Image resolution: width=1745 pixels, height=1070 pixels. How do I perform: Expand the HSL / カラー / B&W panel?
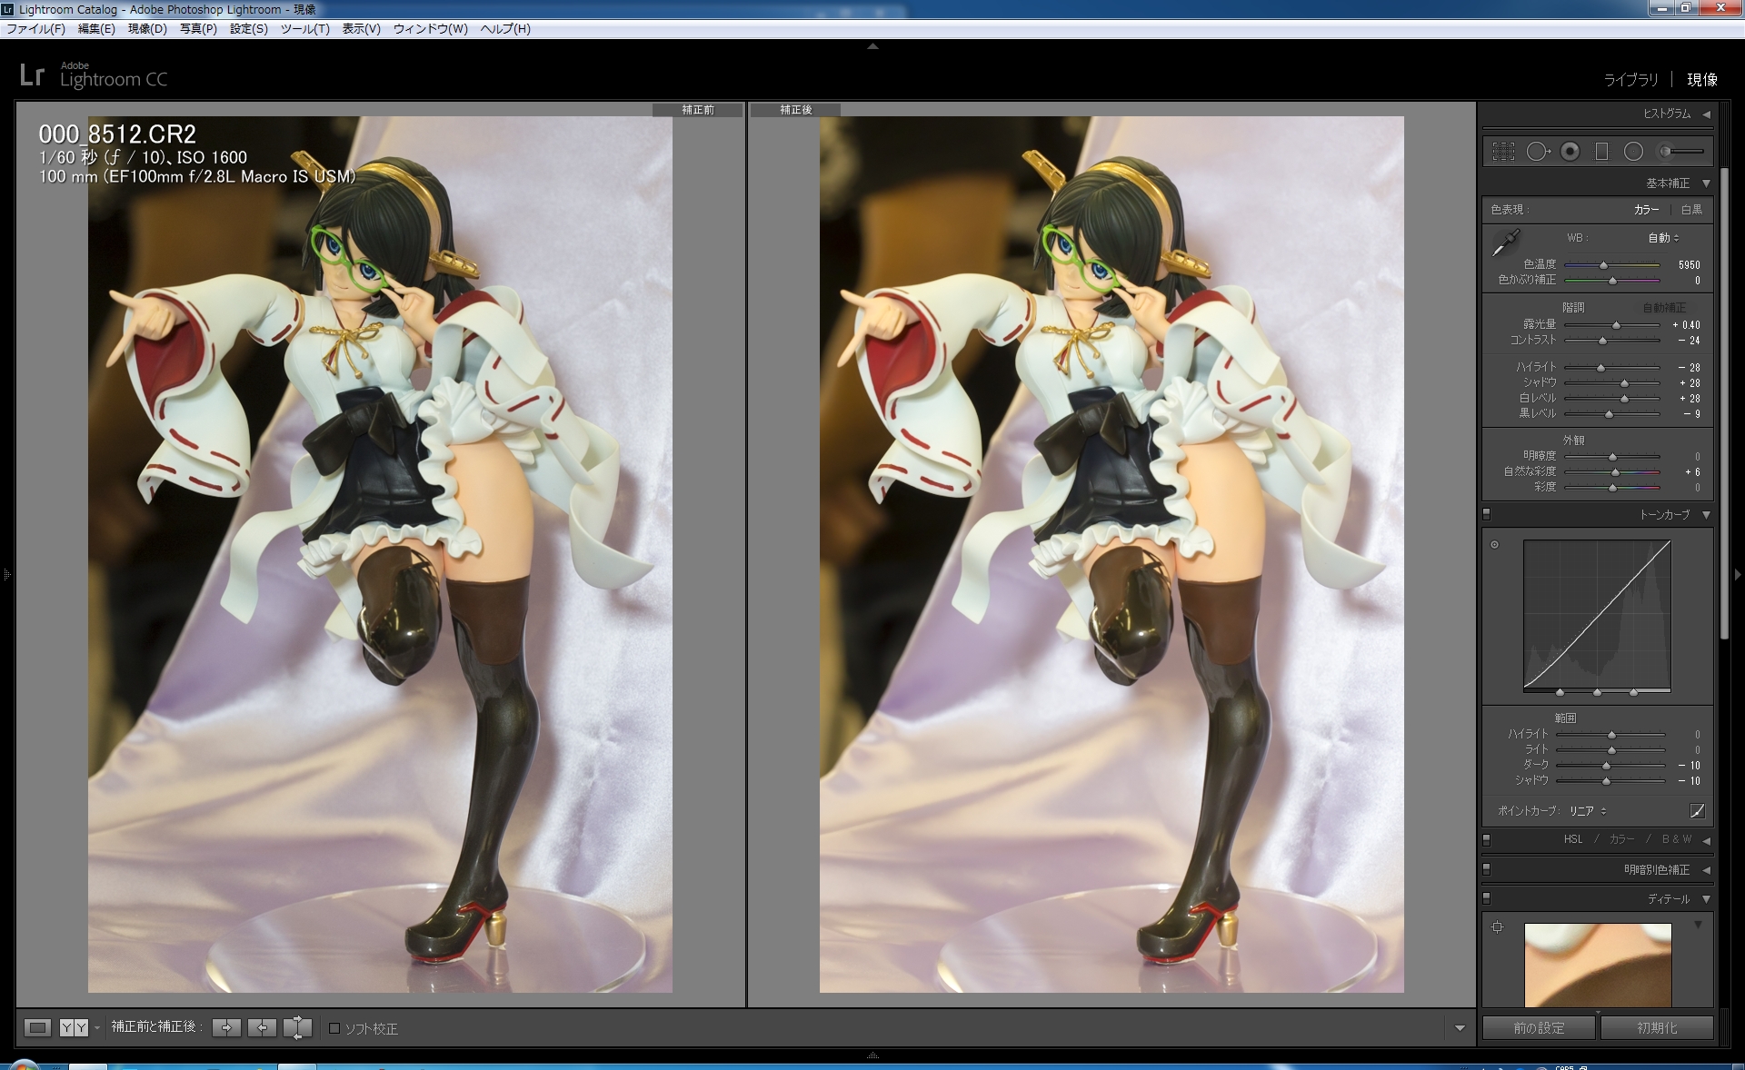[x=1706, y=840]
